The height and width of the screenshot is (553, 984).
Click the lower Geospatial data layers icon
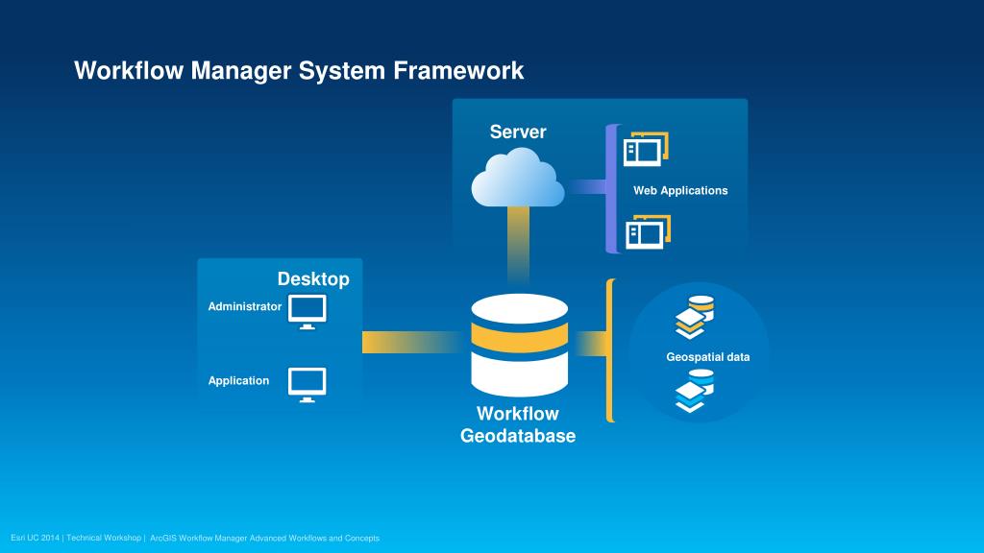(695, 391)
